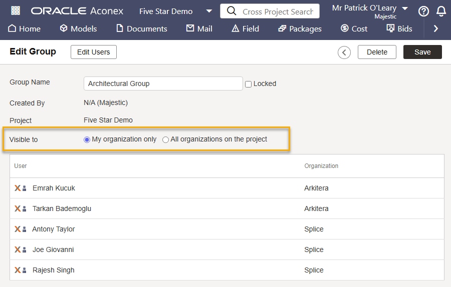Click the back arrow circle icon

(344, 52)
